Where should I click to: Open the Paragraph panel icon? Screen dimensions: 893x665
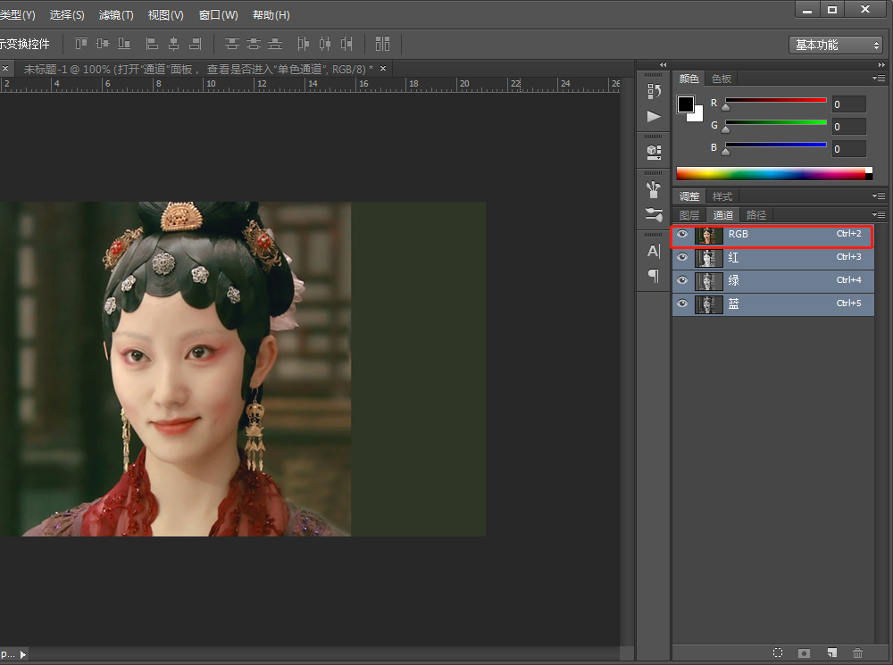pyautogui.click(x=654, y=276)
